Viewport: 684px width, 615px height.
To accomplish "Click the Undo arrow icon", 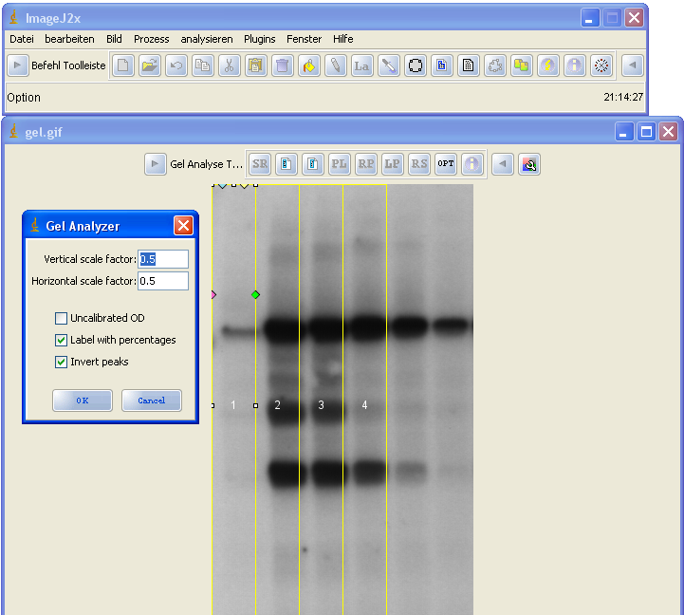I will click(176, 65).
